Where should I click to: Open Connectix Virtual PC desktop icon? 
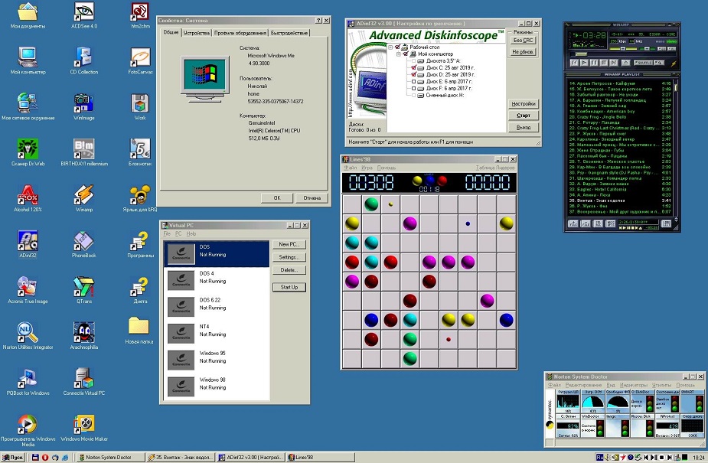coord(84,381)
